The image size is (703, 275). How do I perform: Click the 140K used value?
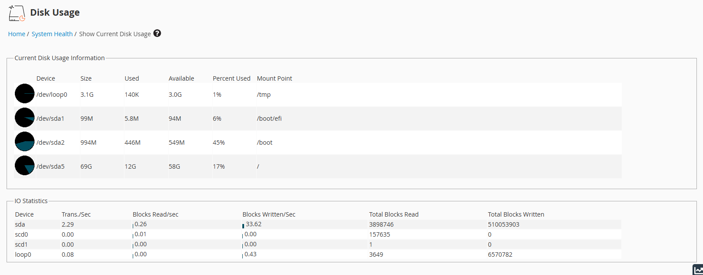click(131, 95)
